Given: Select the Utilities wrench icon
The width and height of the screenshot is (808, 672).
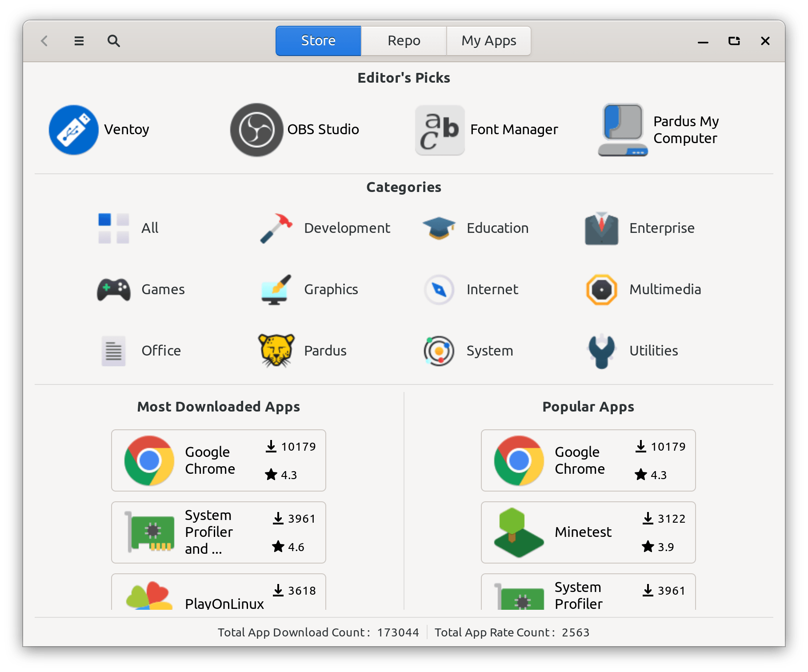Looking at the screenshot, I should [x=601, y=351].
